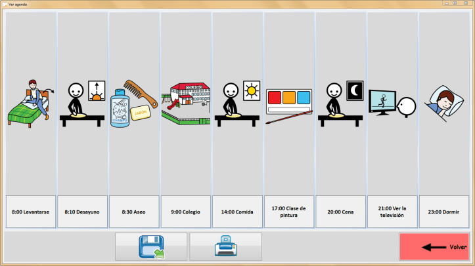Select the school building pictogram
The image size is (475, 266).
pos(186,103)
